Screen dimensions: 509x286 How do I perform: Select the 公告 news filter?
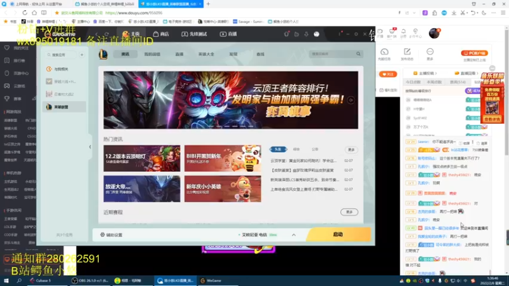[315, 149]
